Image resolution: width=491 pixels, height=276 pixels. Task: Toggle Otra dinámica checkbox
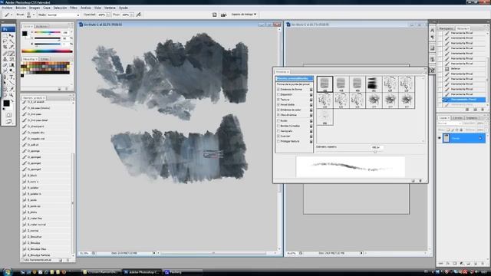tap(278, 115)
